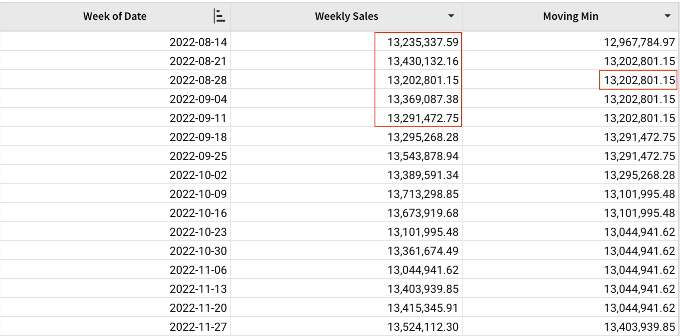Select Moving Min value 12,967,784.97
680x336 pixels.
639,42
